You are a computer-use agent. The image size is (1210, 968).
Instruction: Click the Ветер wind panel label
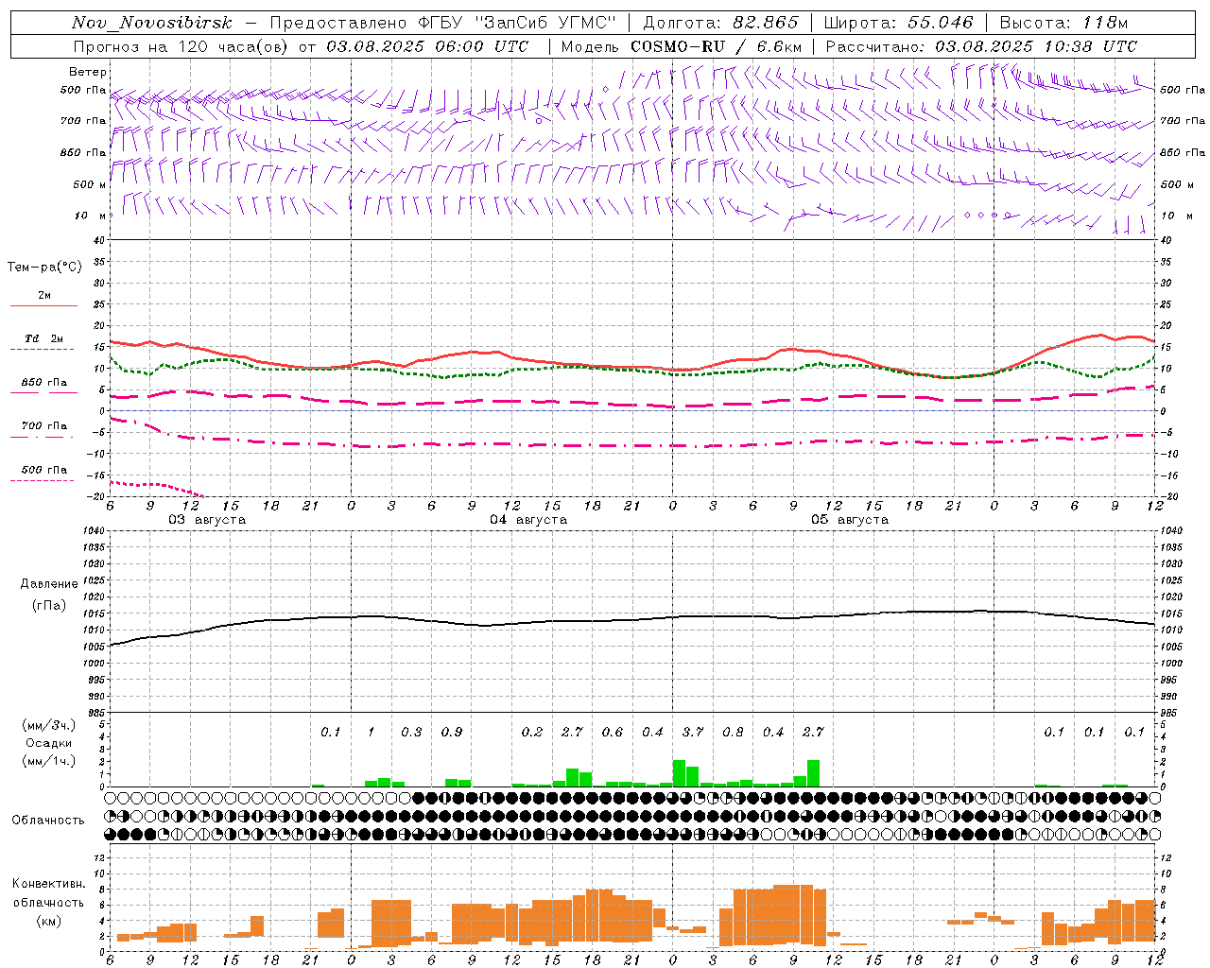point(88,72)
